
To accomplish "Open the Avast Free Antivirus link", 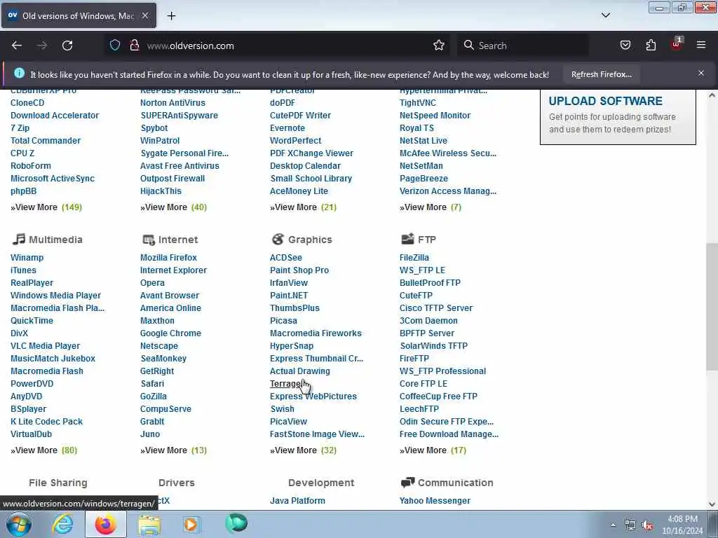I will pos(179,165).
